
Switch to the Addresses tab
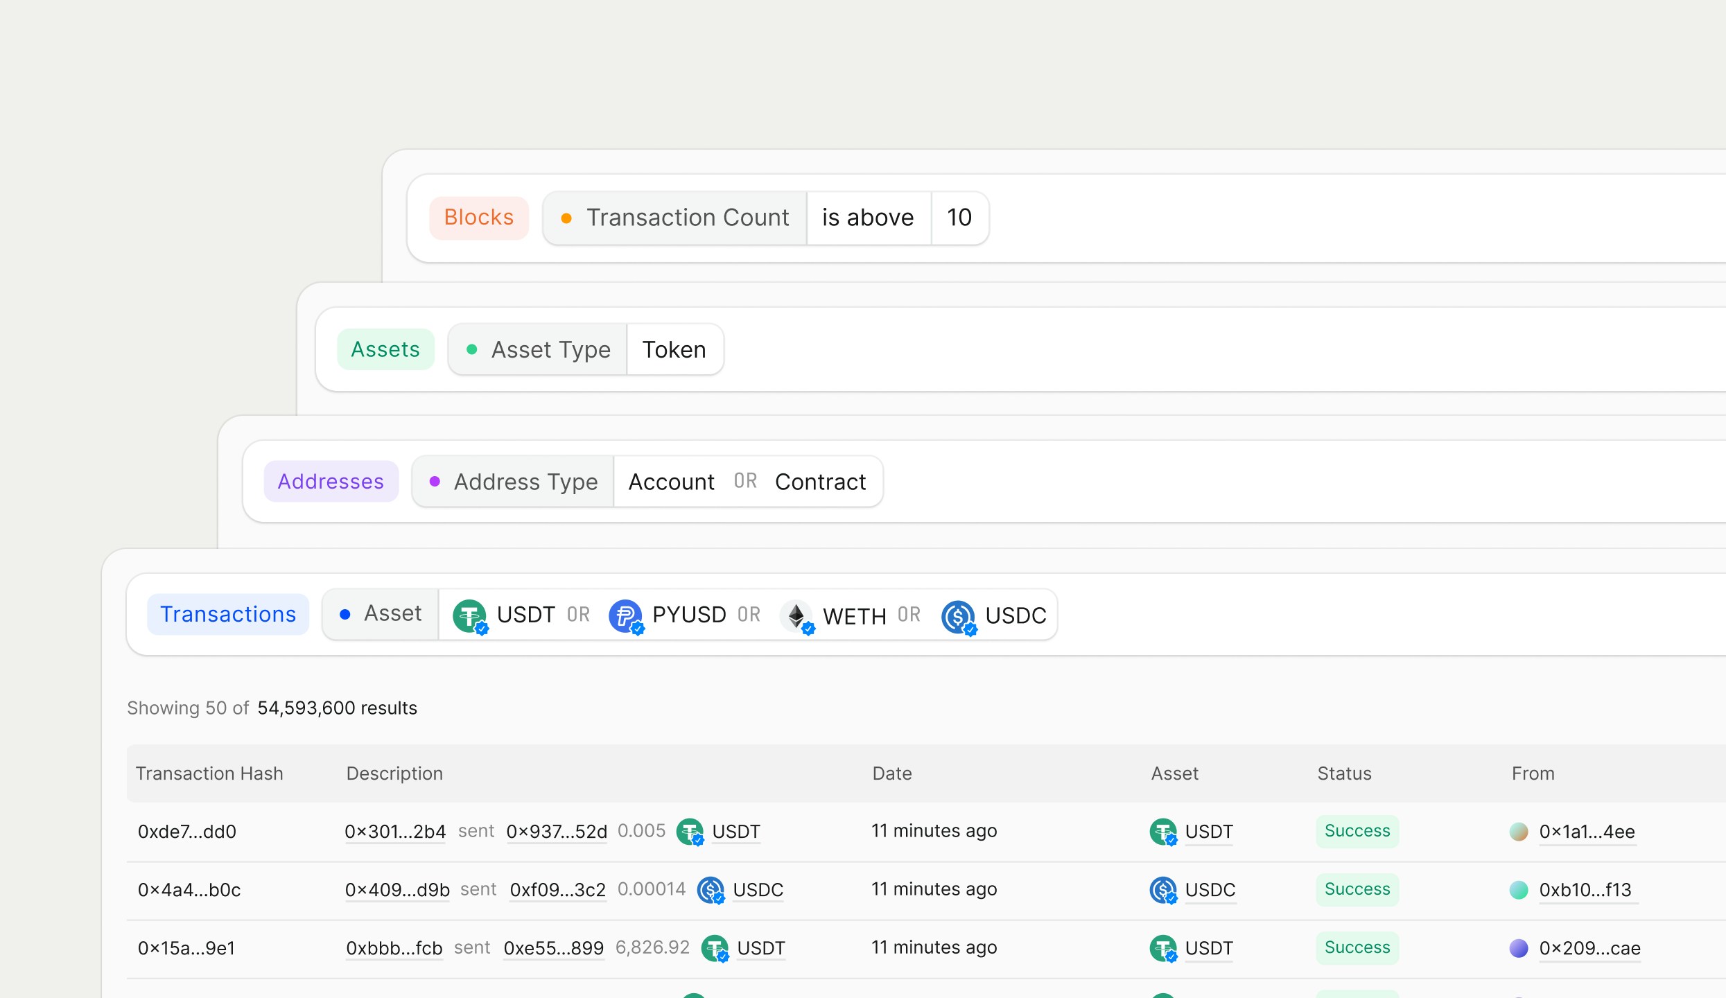(331, 482)
